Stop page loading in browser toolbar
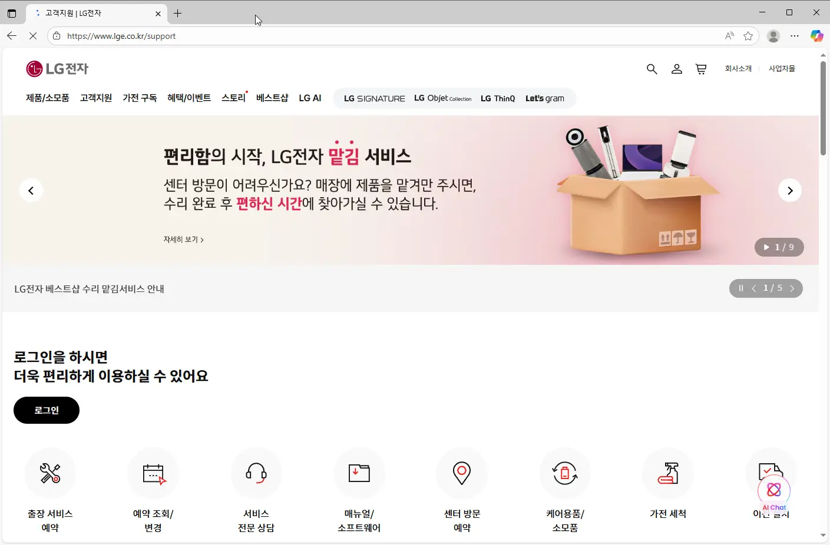 click(33, 36)
